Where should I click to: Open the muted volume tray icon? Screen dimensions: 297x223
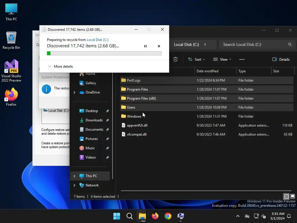[x=263, y=216]
